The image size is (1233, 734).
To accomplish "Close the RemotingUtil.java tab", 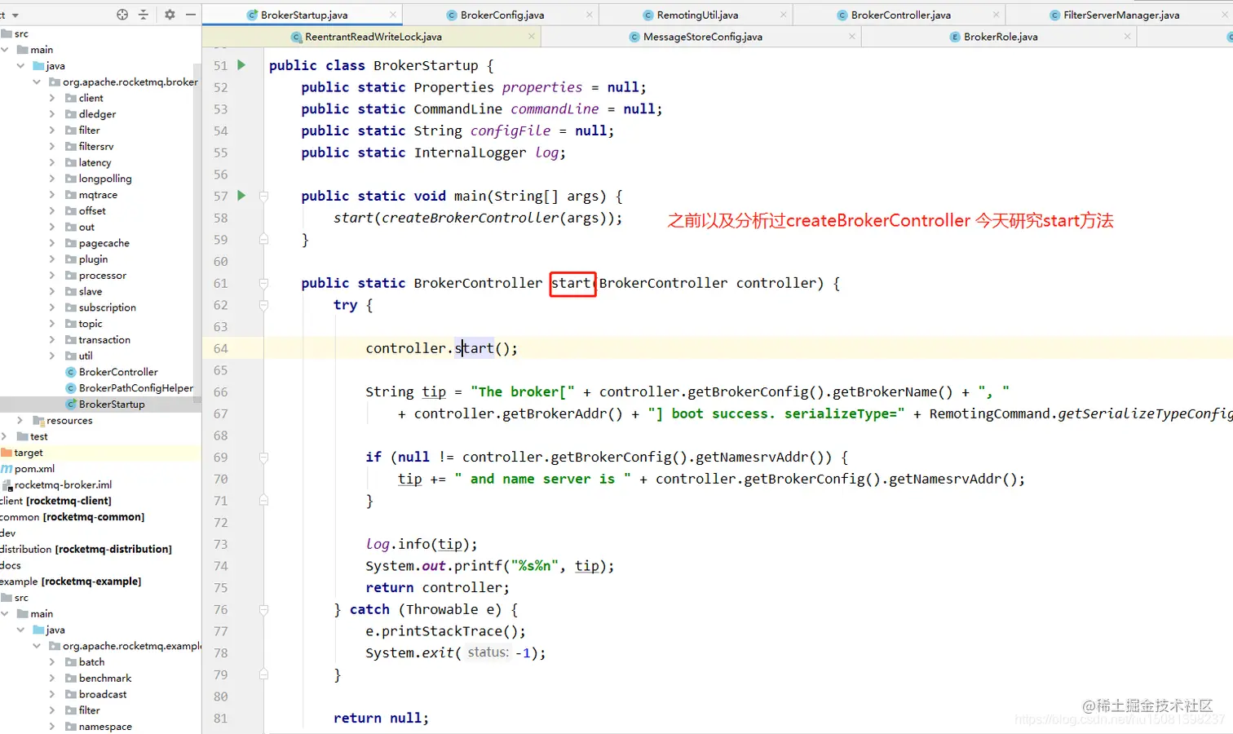I will [x=784, y=15].
